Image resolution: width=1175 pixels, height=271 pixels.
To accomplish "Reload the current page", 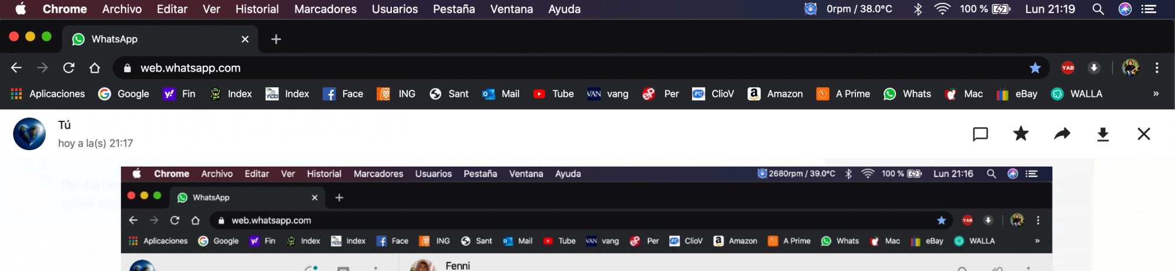I will (x=69, y=67).
